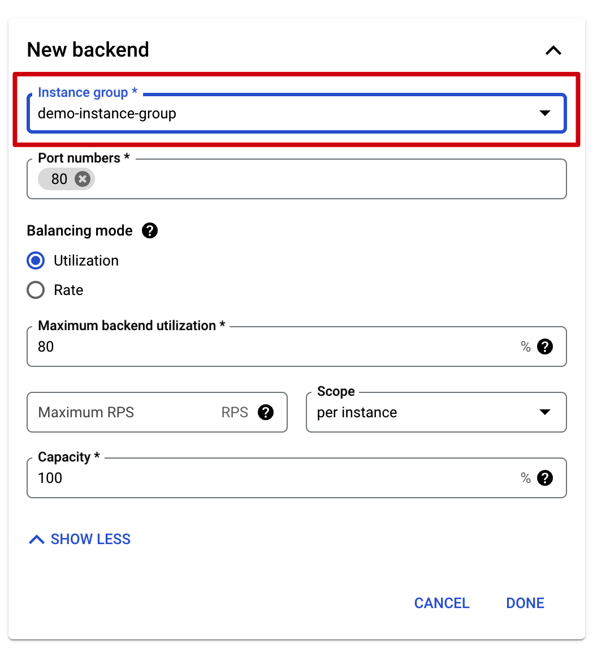Select the Utilization balancing mode
Viewport: 597px width, 650px height.
[36, 260]
